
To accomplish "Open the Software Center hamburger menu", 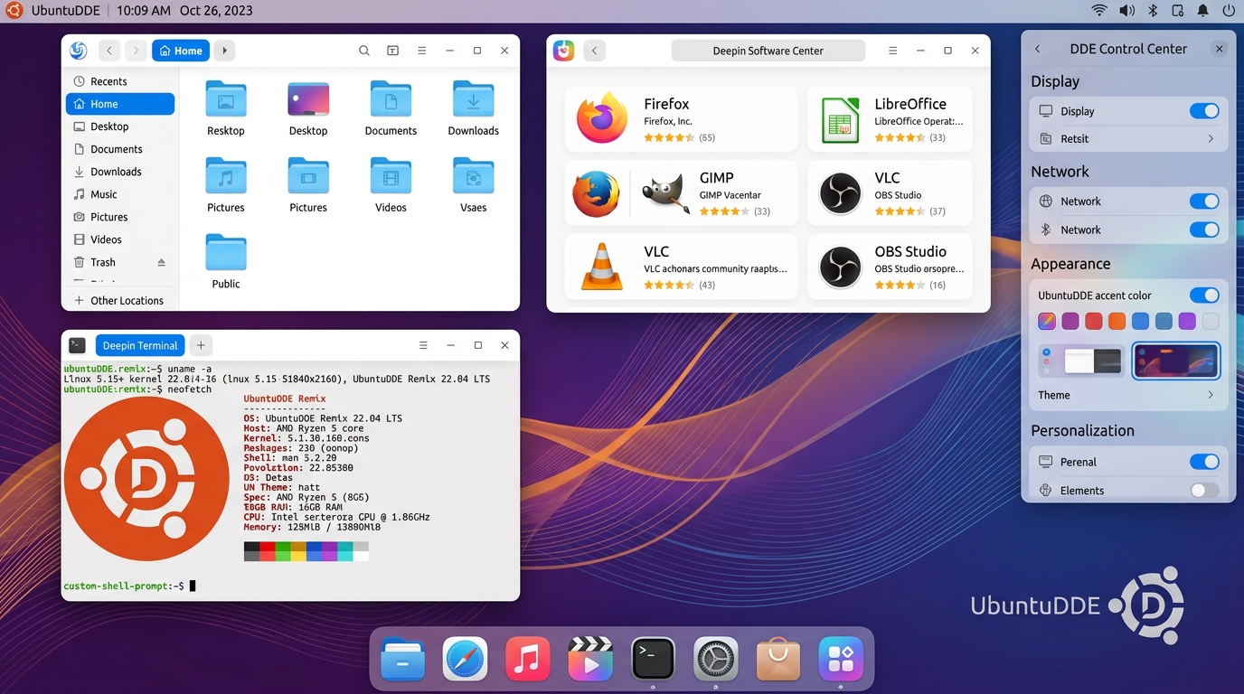I will (x=892, y=51).
